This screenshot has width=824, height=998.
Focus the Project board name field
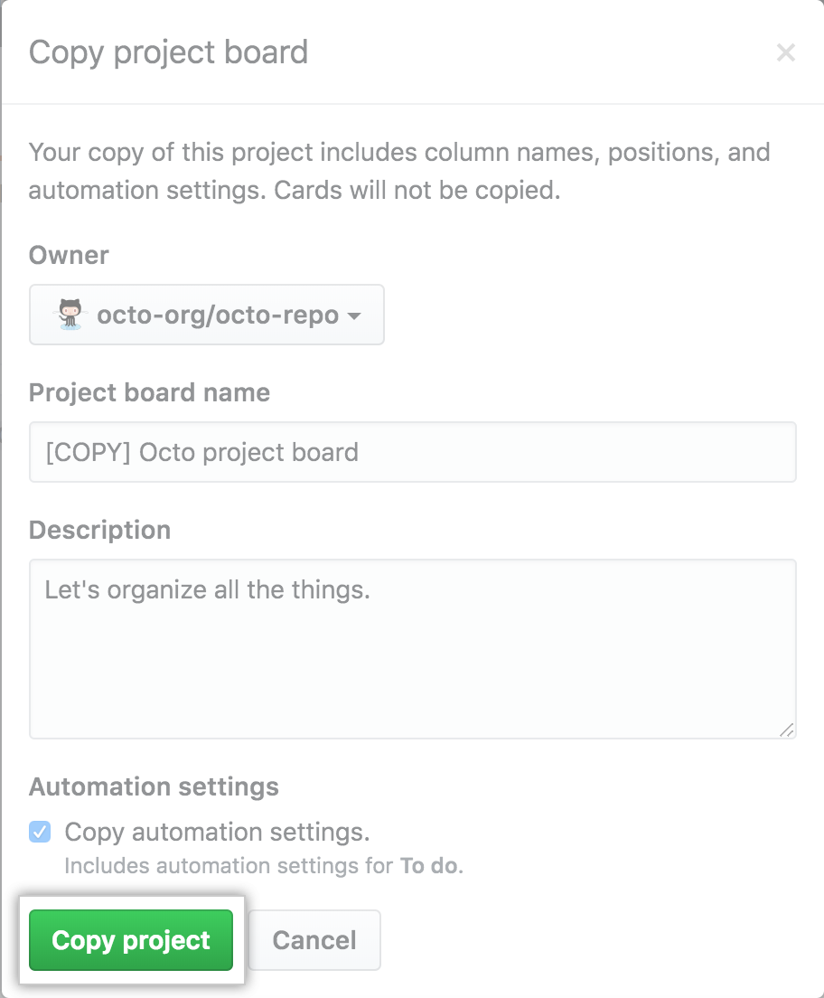tap(412, 452)
